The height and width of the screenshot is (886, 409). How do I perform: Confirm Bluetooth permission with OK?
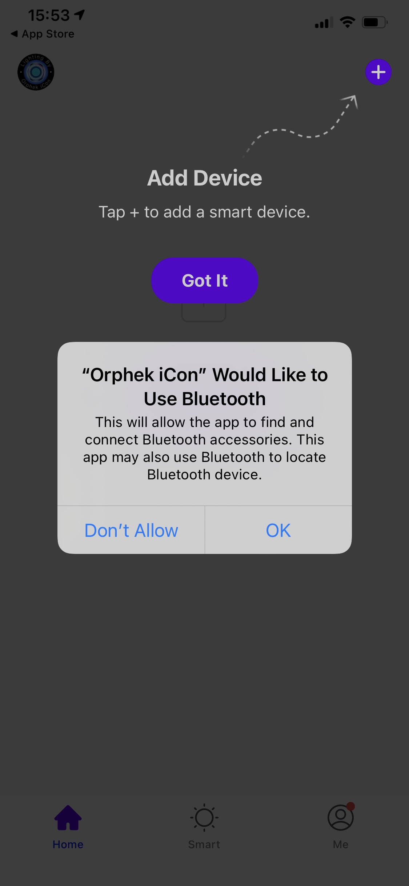[x=278, y=530]
